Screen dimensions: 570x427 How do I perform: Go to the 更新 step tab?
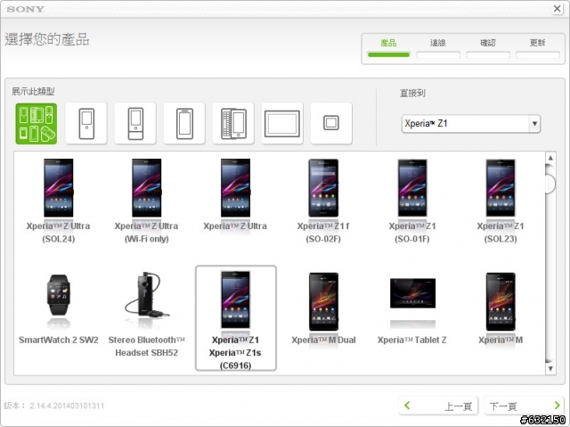pos(538,48)
